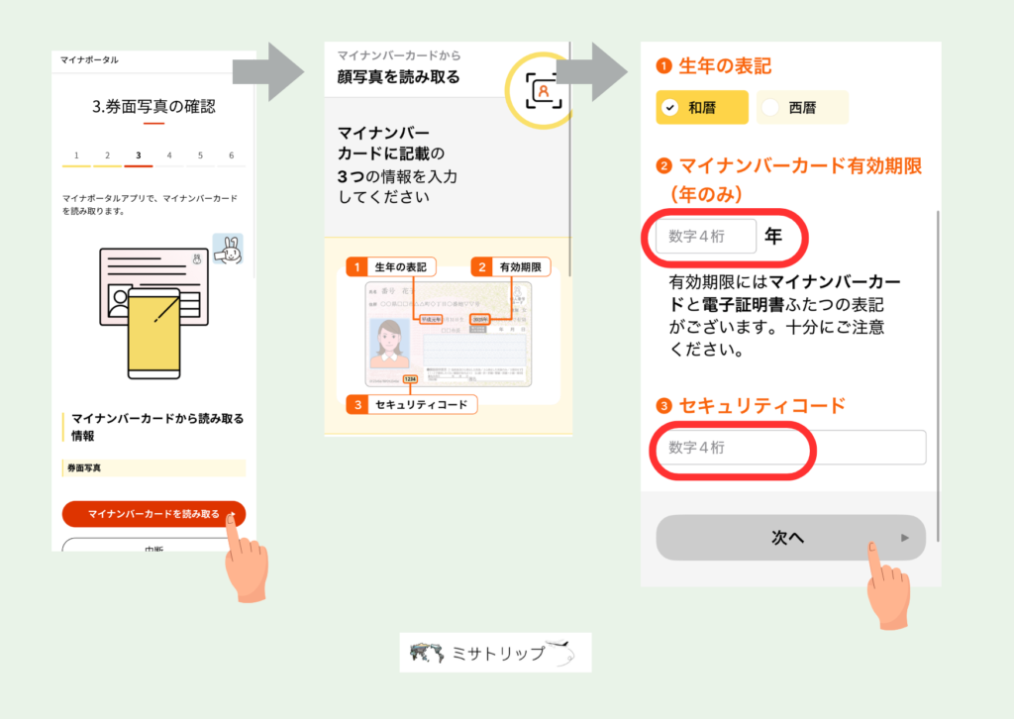Switch the era display to 西暦
Image resolution: width=1014 pixels, height=719 pixels.
tap(802, 107)
